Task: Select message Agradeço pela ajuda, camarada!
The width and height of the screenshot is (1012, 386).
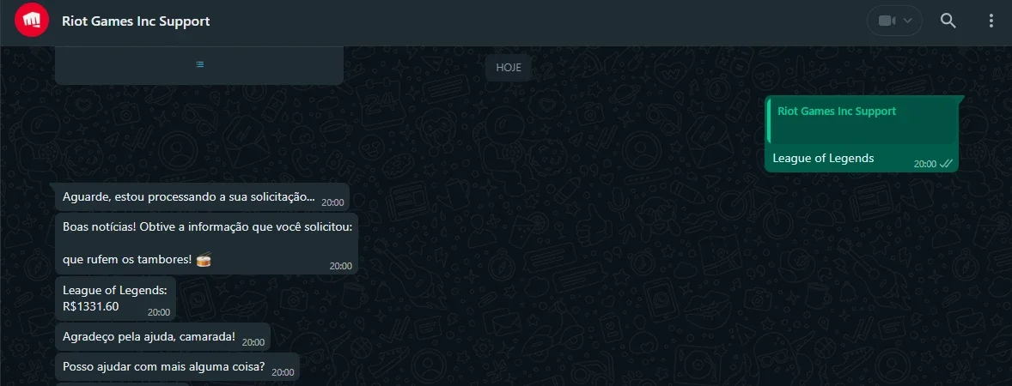Action: click(162, 337)
